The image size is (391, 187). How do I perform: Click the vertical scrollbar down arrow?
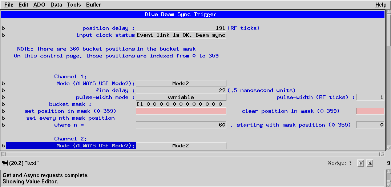click(x=388, y=148)
